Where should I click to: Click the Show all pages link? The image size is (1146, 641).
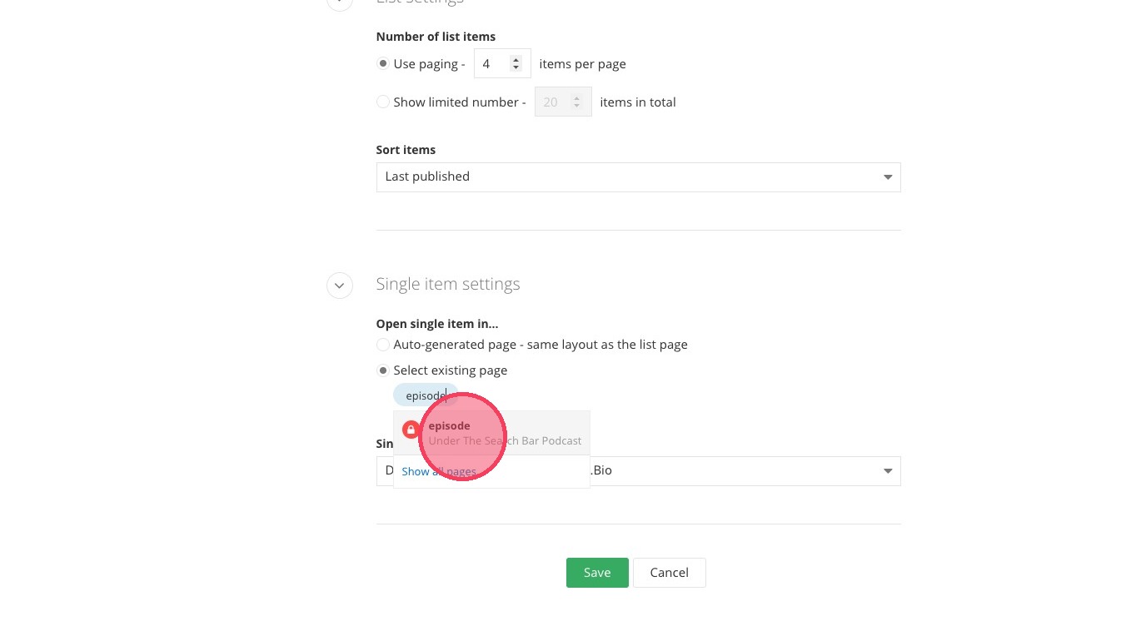[439, 472]
